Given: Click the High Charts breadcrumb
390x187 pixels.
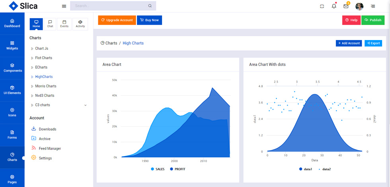Looking at the screenshot, I should (x=133, y=43).
